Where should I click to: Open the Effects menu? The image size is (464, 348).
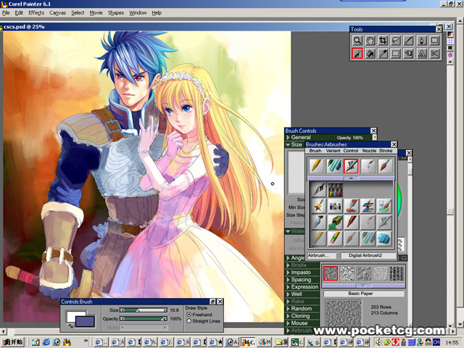click(36, 13)
